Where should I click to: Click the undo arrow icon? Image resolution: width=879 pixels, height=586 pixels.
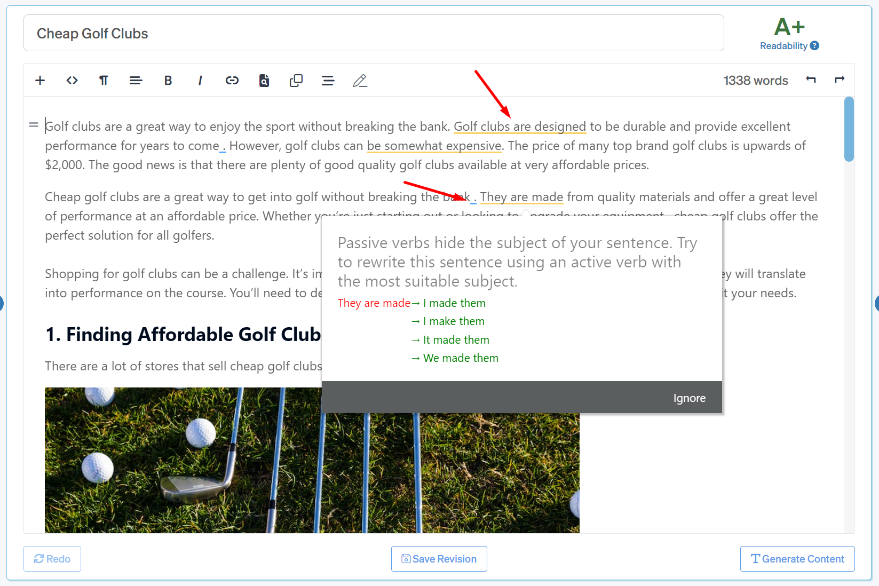(811, 80)
